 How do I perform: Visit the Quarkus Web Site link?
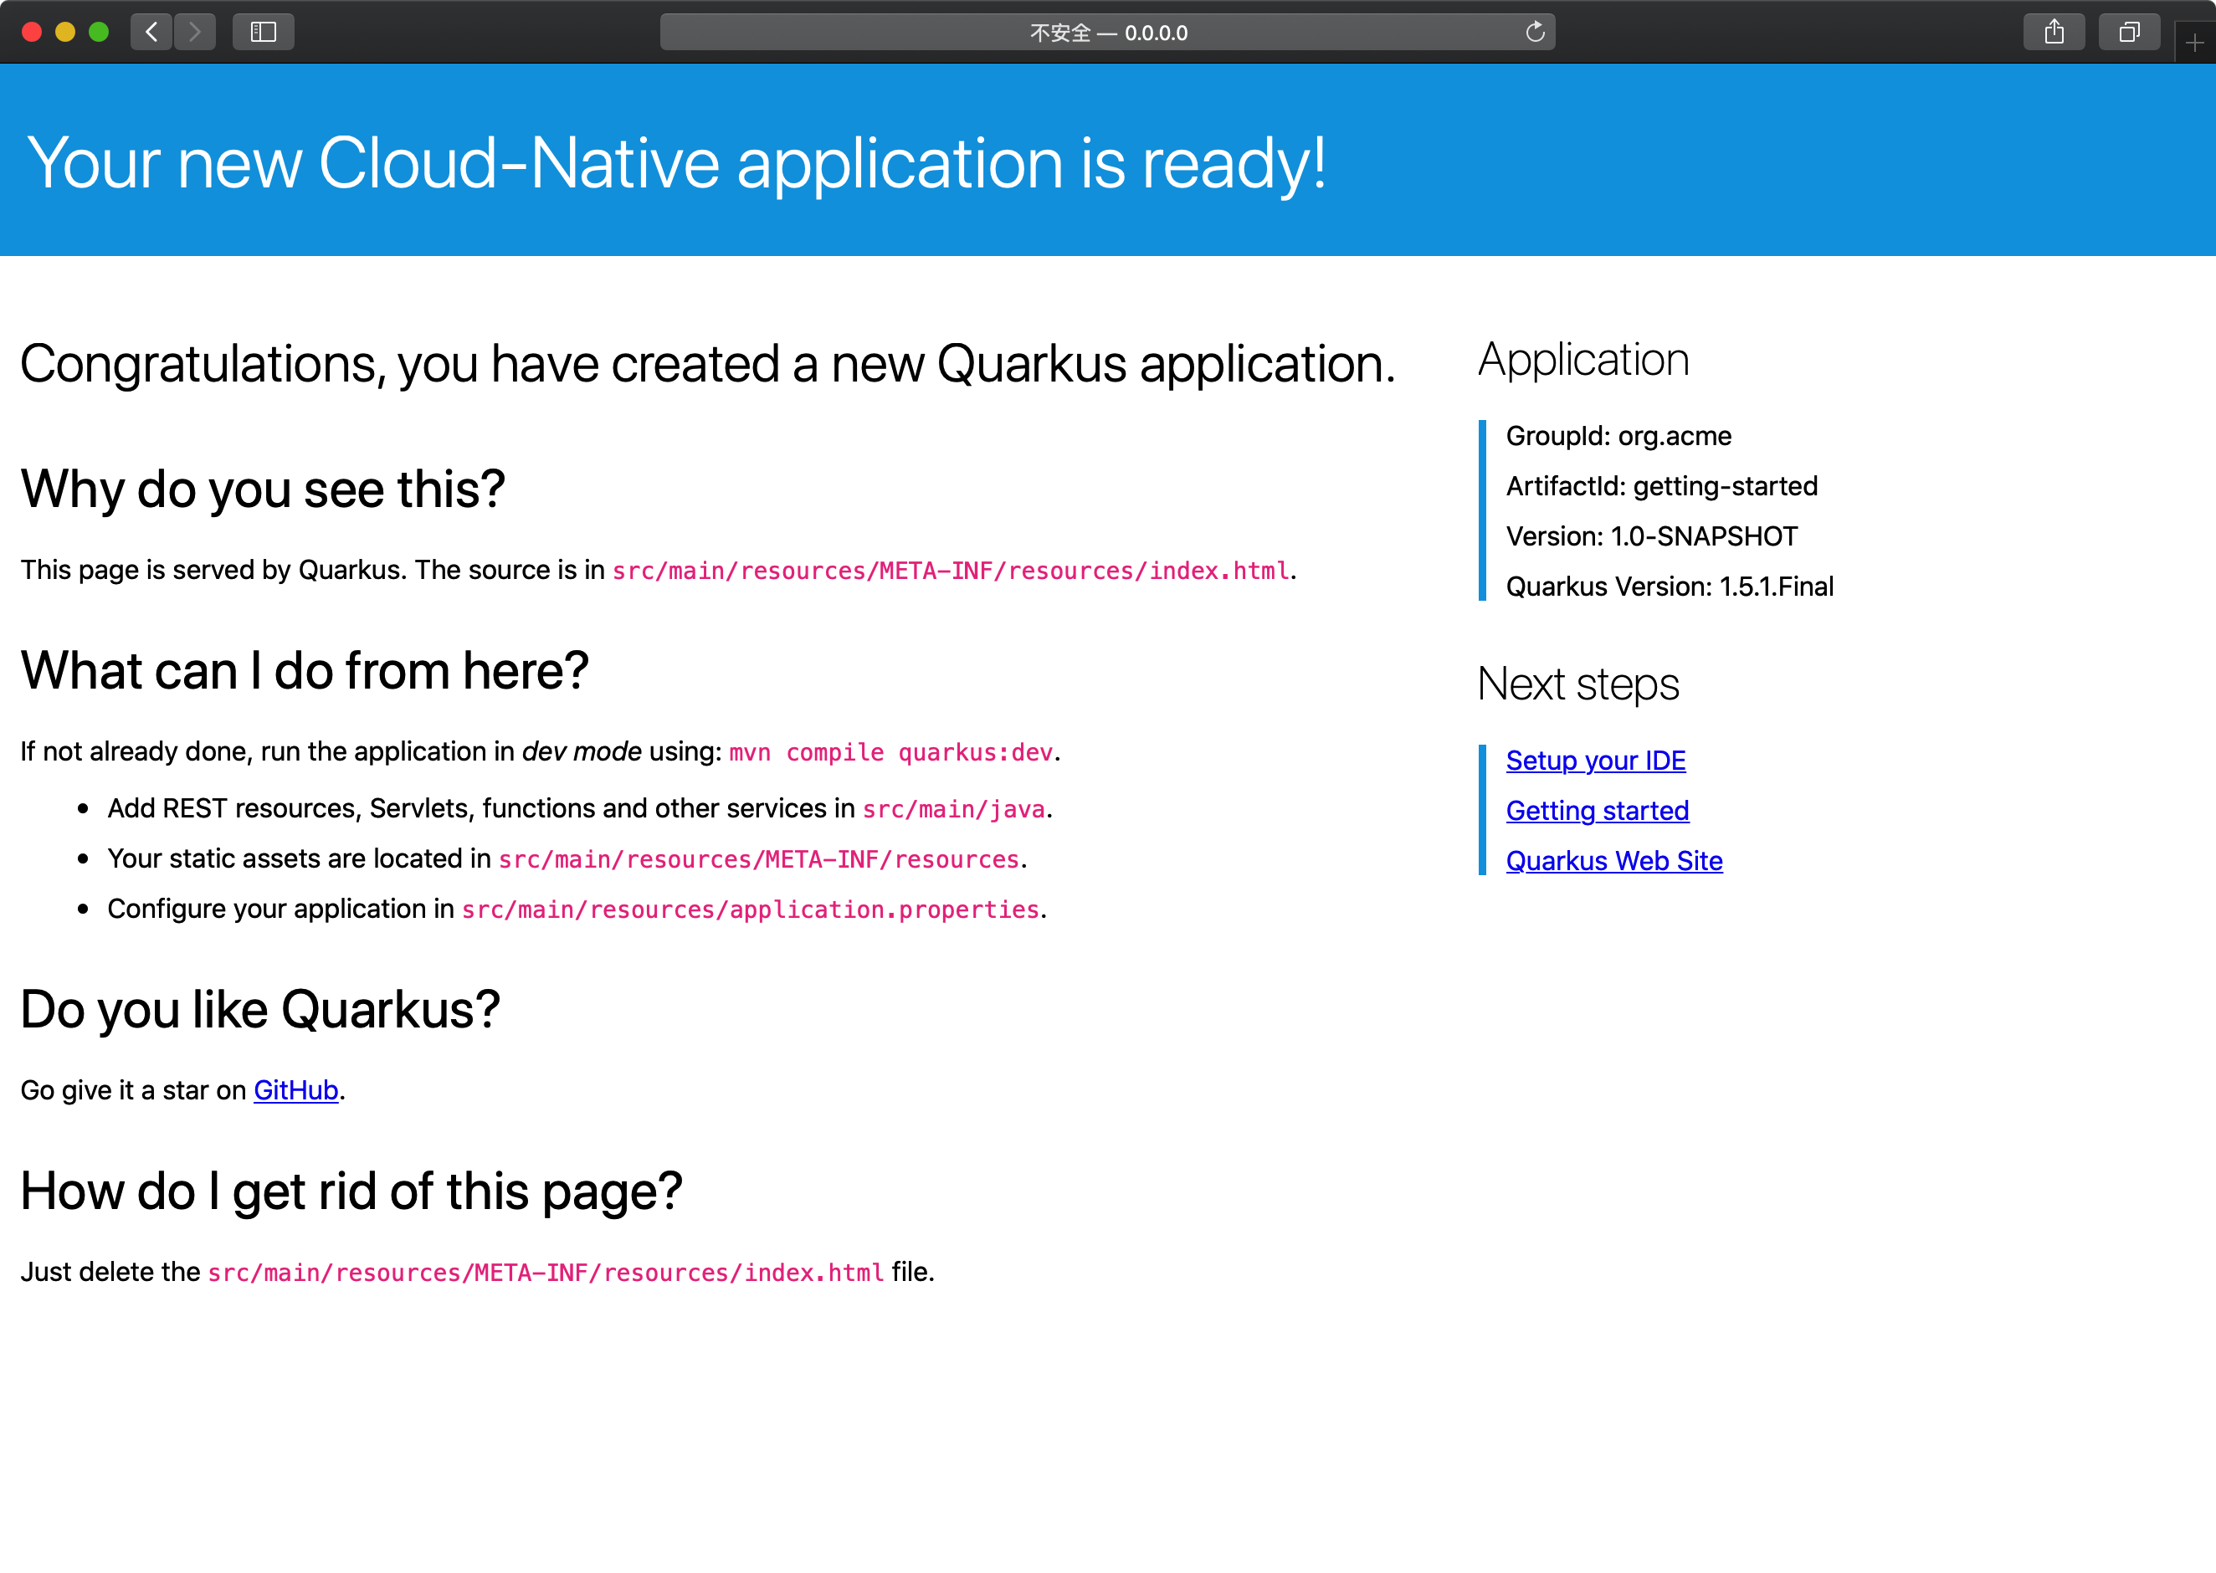coord(1613,861)
